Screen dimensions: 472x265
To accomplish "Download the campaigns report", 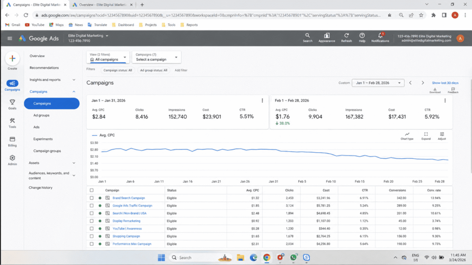I will [435, 90].
